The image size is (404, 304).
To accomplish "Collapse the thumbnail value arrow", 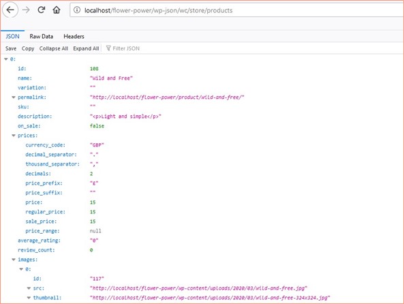I will 29,298.
